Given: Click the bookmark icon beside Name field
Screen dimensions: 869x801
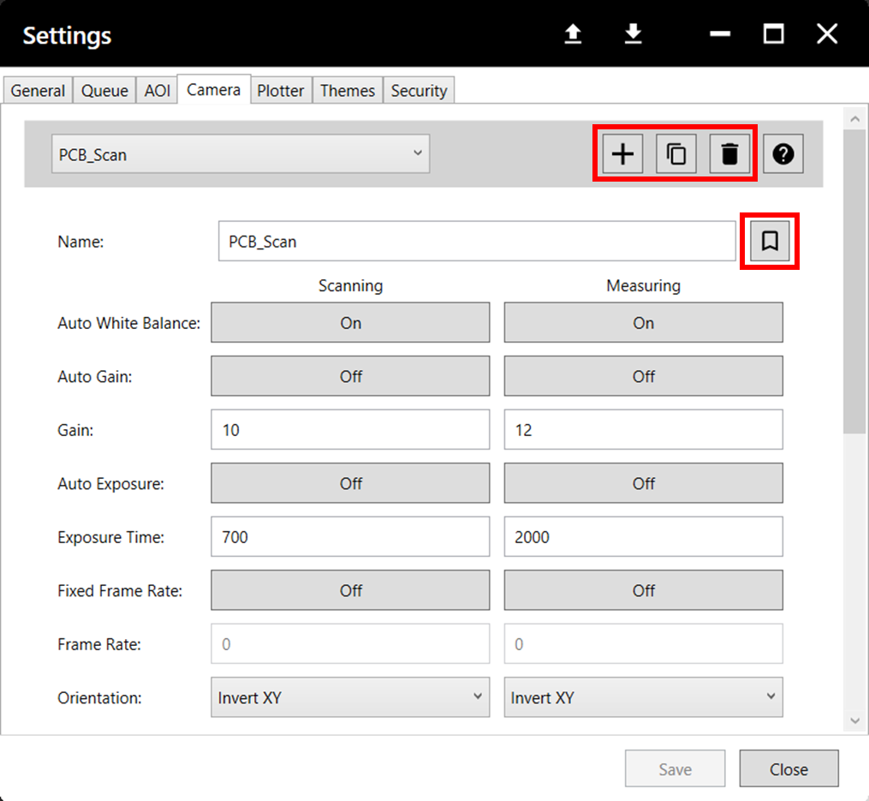Looking at the screenshot, I should (x=769, y=241).
